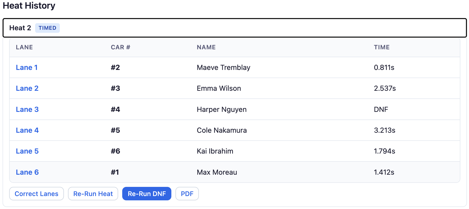Image resolution: width=469 pixels, height=209 pixels.
Task: Follow the Lane 4 link
Action: tap(27, 130)
